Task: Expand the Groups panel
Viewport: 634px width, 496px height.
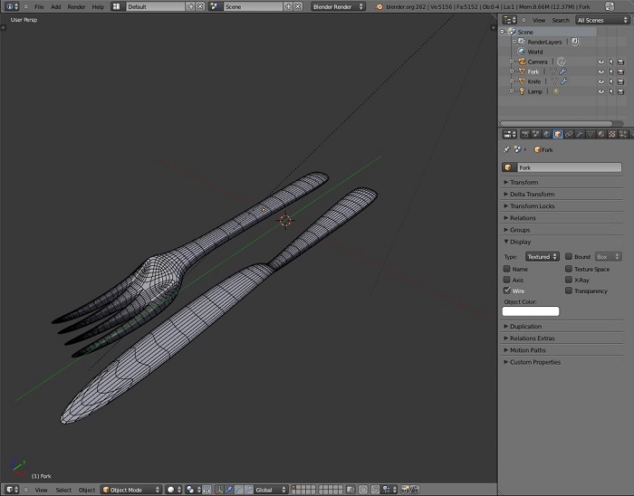Action: pyautogui.click(x=562, y=230)
